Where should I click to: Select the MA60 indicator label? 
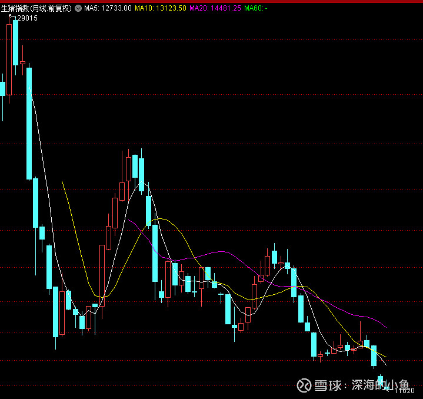click(256, 8)
